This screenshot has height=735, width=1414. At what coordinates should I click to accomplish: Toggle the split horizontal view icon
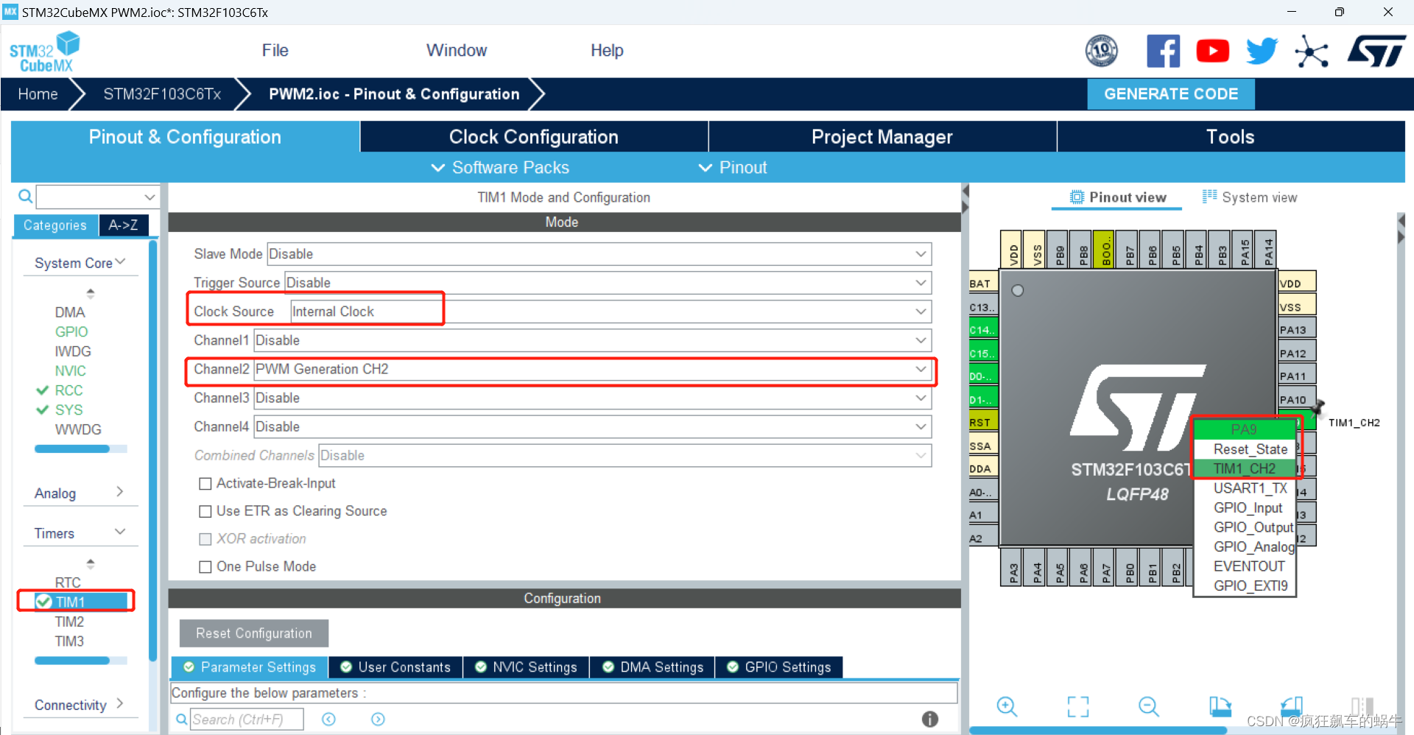click(x=1362, y=706)
